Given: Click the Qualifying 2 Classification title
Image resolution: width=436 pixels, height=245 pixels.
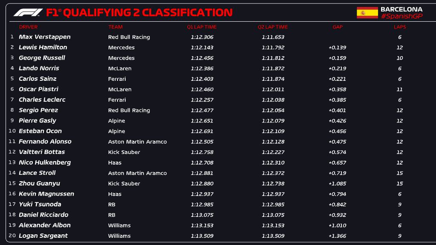Looking at the screenshot, I should tap(139, 13).
